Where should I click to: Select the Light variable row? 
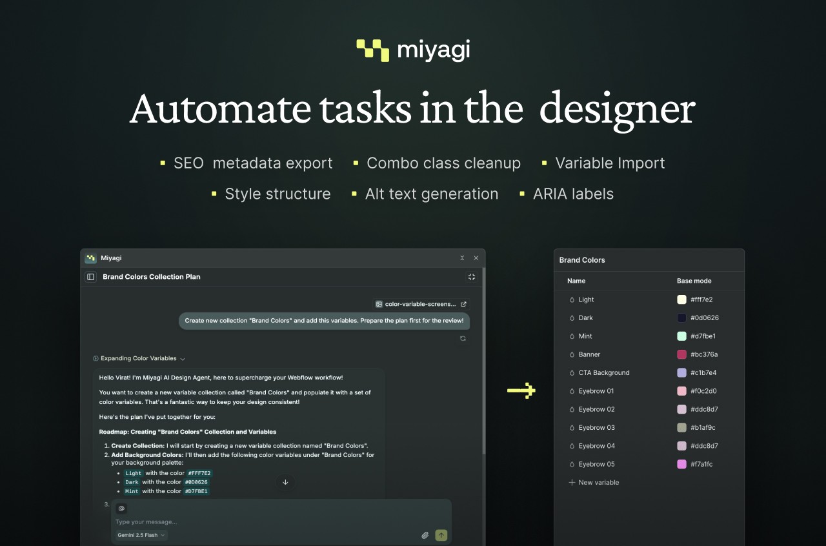[649, 299]
